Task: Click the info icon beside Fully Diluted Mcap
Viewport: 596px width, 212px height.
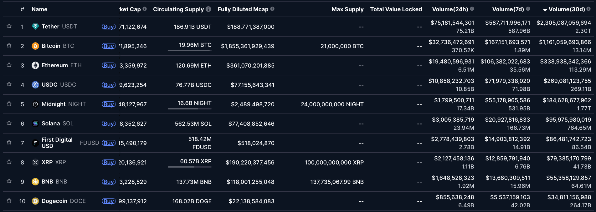Action: pyautogui.click(x=272, y=9)
